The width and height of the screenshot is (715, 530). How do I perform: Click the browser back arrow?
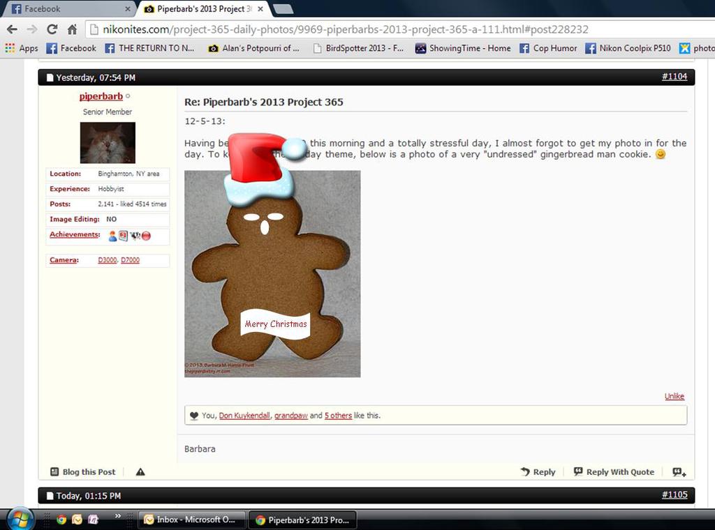click(12, 29)
